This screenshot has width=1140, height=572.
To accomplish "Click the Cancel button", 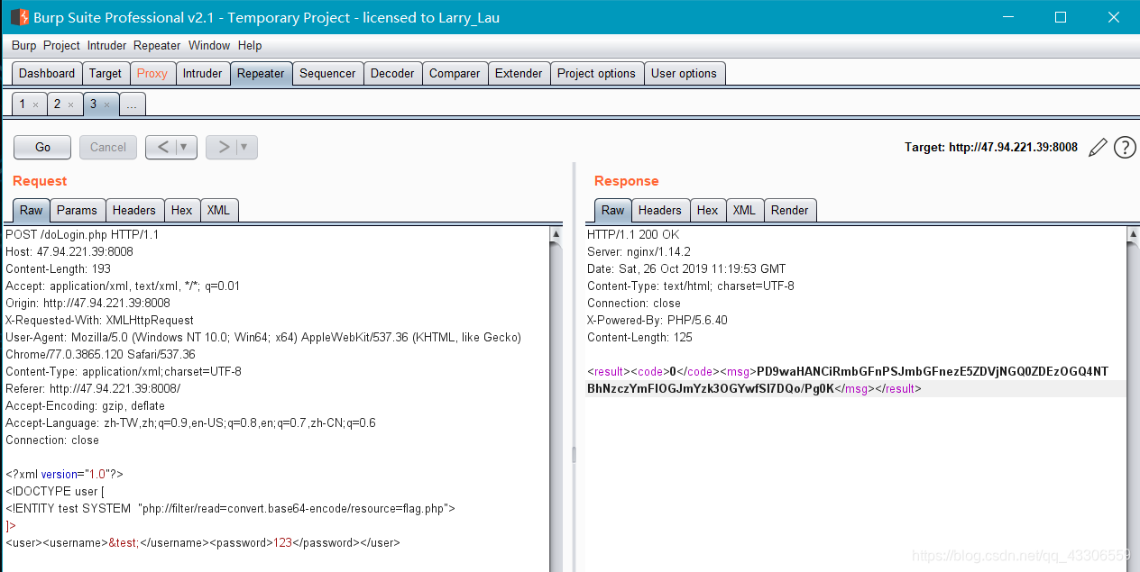I will [x=108, y=147].
